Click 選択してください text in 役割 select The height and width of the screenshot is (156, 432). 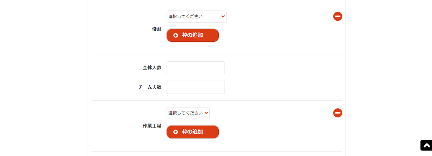pyautogui.click(x=185, y=16)
